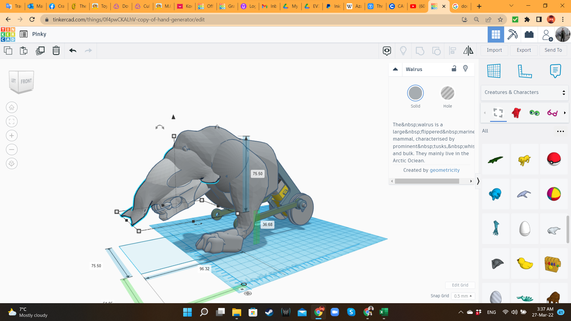Click the Home view icon
The image size is (571, 321).
[12, 108]
